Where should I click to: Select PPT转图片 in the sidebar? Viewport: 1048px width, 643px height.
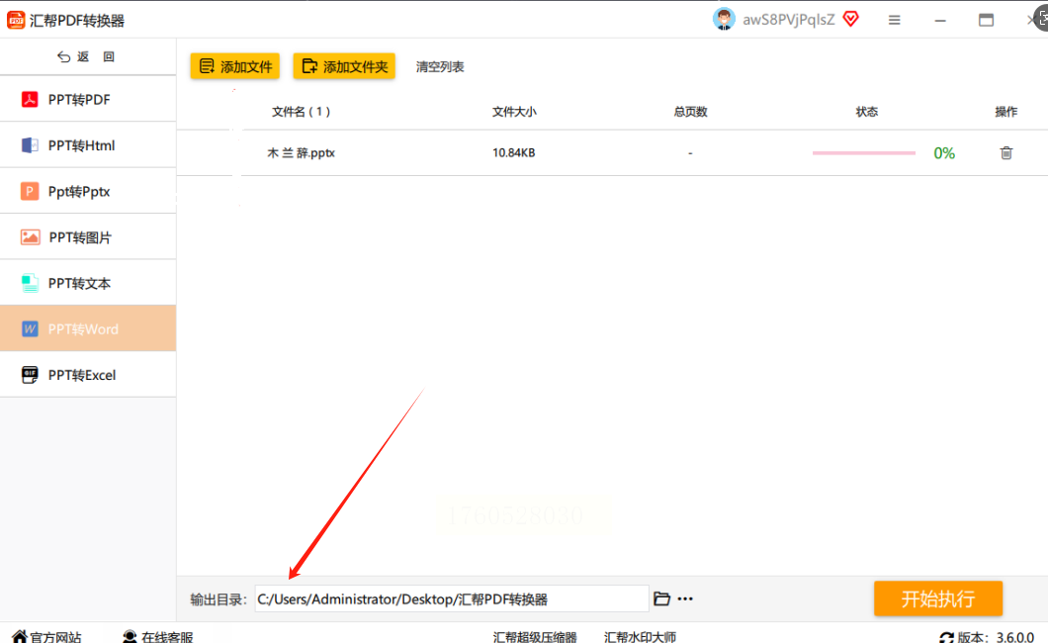[x=88, y=237]
